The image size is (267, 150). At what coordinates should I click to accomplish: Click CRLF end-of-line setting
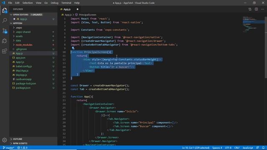click(x=237, y=147)
